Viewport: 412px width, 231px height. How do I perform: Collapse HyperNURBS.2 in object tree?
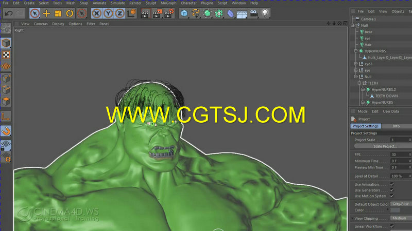[363, 89]
